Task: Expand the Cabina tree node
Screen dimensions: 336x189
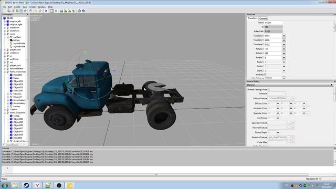Action: pyautogui.click(x=5, y=110)
